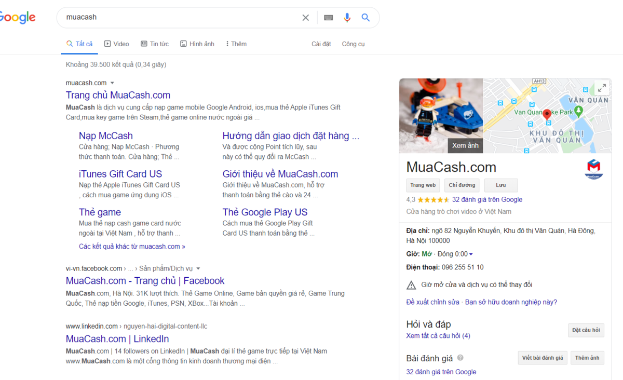This screenshot has width=623, height=380.
Task: Click the muacash.com result URL text
Action: coord(86,83)
